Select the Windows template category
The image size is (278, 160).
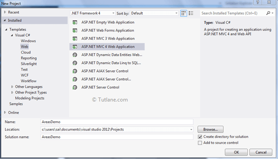tap(29, 41)
